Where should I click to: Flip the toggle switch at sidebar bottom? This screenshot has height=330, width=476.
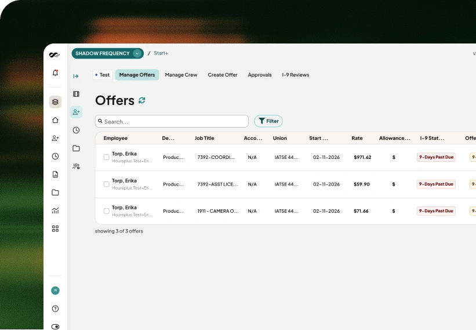tap(55, 327)
